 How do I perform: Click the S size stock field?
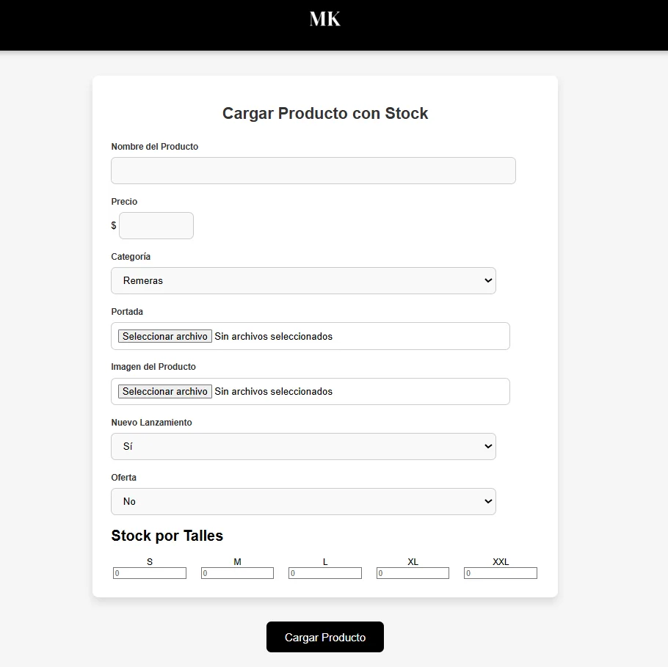pyautogui.click(x=150, y=573)
